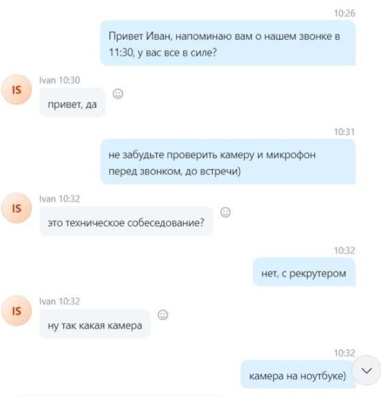Select the "Привет Иван, напоминаю" message bubble
Viewport: 381px width, 403px height.
click(228, 43)
